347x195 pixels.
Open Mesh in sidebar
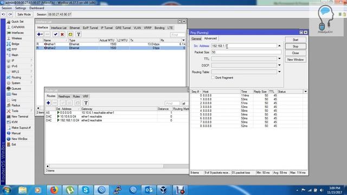15,55
